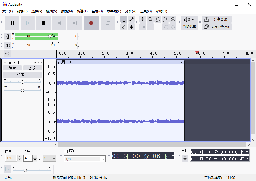Activate the Multi-tool
The image size is (256, 181).
click(x=131, y=27)
